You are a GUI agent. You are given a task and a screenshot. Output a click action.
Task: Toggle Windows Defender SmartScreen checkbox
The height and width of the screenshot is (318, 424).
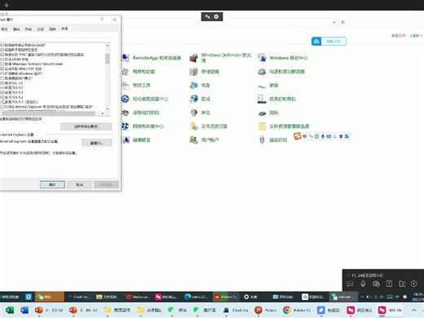[2, 64]
